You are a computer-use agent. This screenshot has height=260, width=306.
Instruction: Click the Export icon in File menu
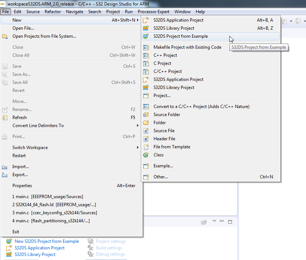point(5,175)
